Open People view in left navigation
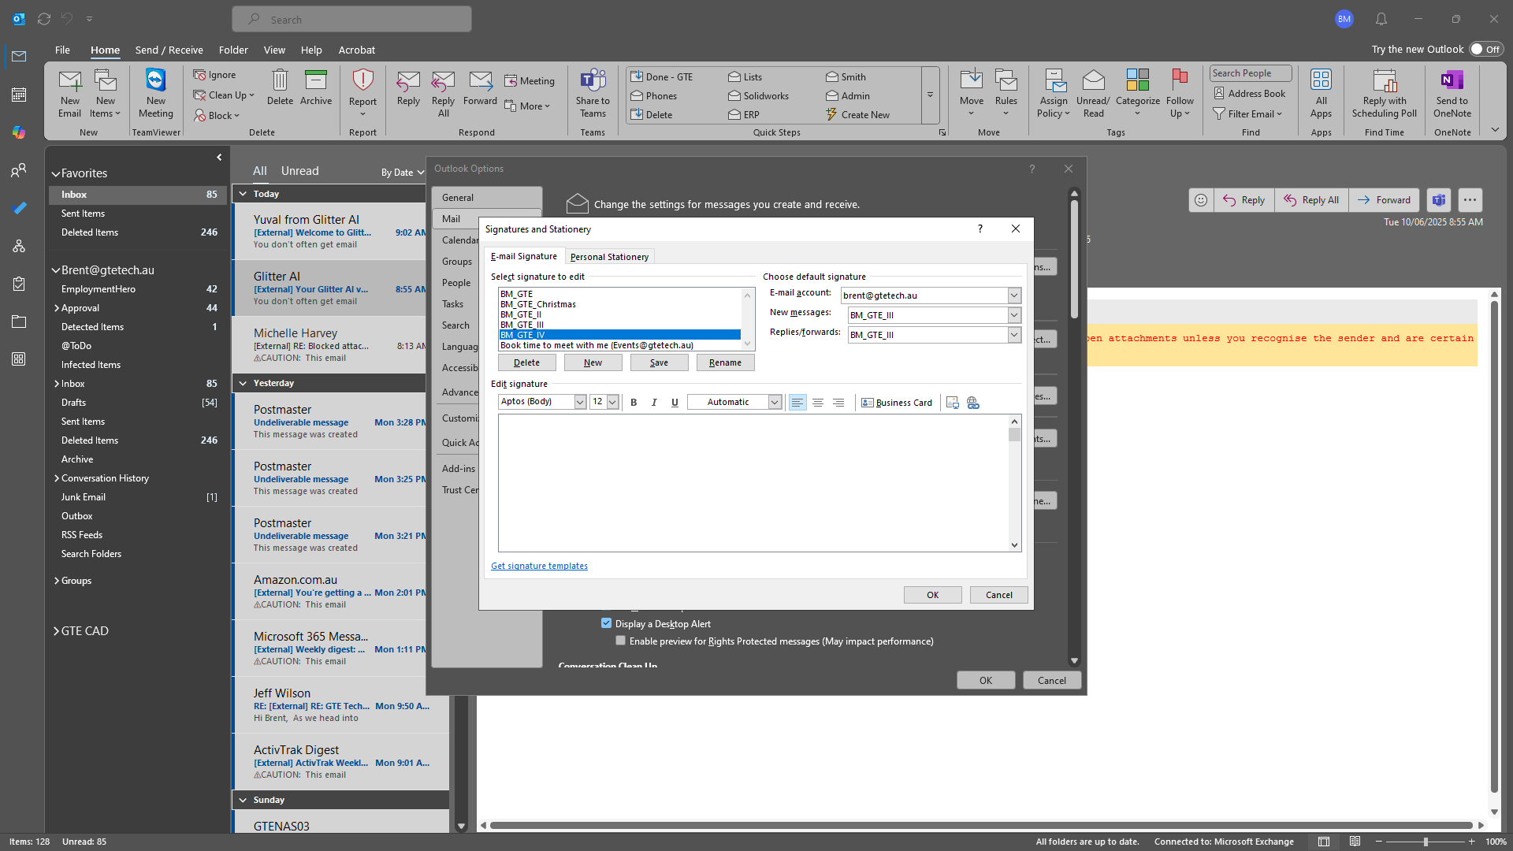This screenshot has width=1513, height=851. click(x=19, y=170)
